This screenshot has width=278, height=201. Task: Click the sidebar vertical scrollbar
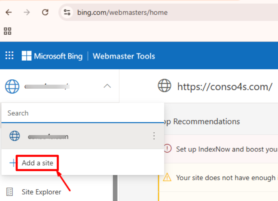pyautogui.click(x=115, y=188)
